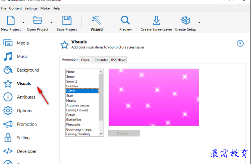Click the Save Project floppy icon
This screenshot has height=164, width=251.
(67, 20)
